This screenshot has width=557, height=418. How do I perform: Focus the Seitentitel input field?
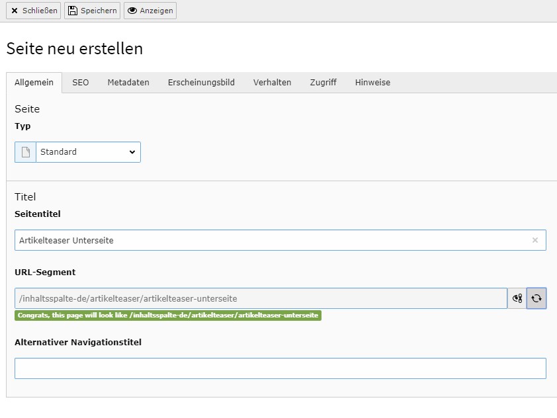click(x=271, y=241)
